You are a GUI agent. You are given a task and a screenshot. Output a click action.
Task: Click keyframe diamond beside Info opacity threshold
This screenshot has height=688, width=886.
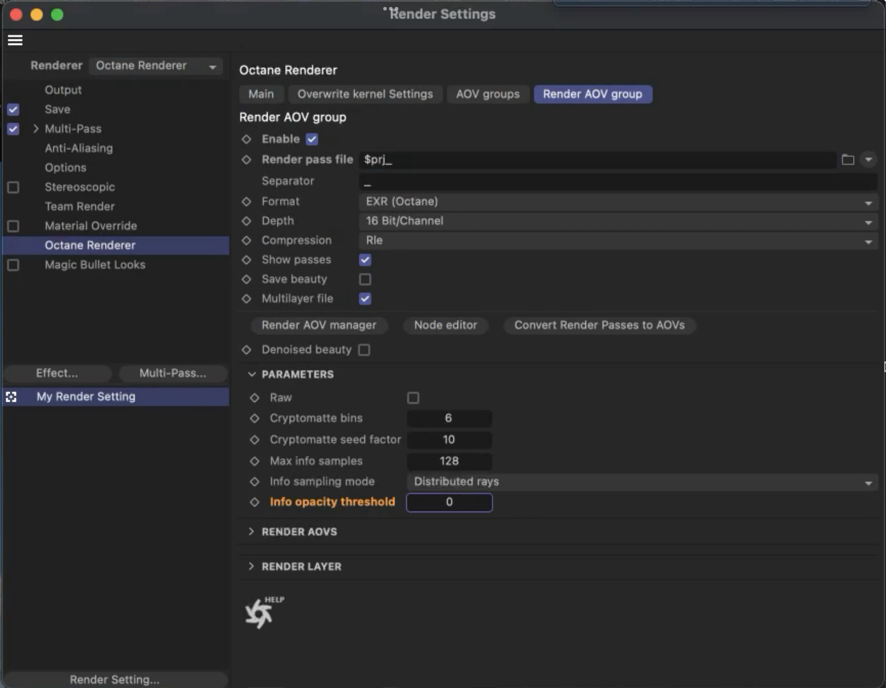click(254, 502)
